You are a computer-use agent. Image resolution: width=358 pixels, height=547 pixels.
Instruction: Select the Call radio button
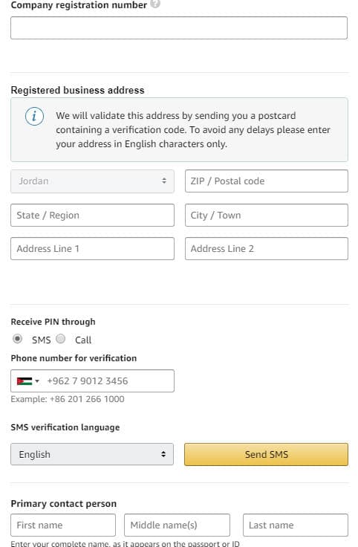[x=61, y=339]
